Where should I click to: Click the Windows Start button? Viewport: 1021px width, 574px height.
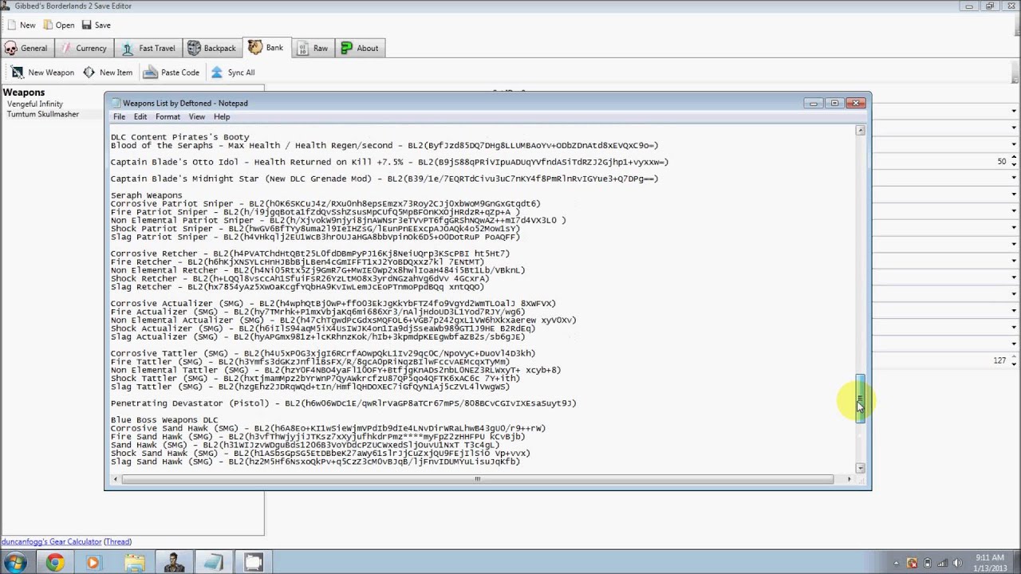pyautogui.click(x=16, y=563)
